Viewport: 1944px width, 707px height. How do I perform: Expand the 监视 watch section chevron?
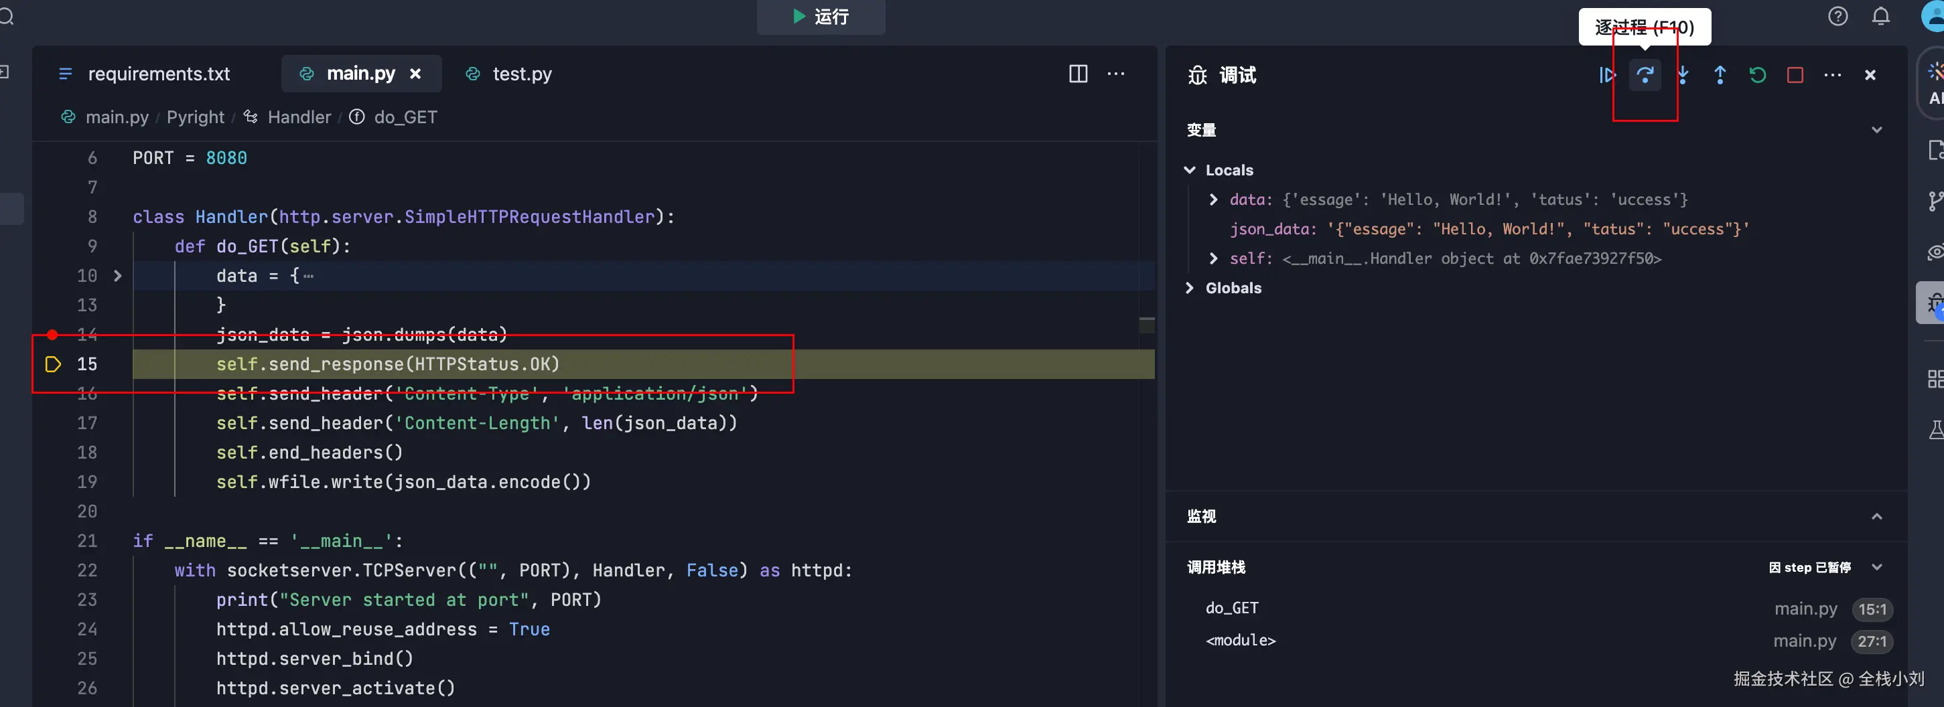tap(1877, 516)
